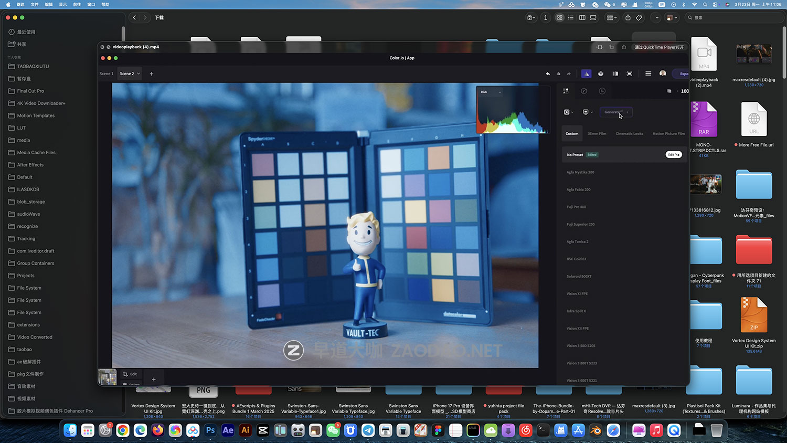Image resolution: width=787 pixels, height=443 pixels.
Task: Click the Quick Look trim icon
Action: (x=600, y=47)
